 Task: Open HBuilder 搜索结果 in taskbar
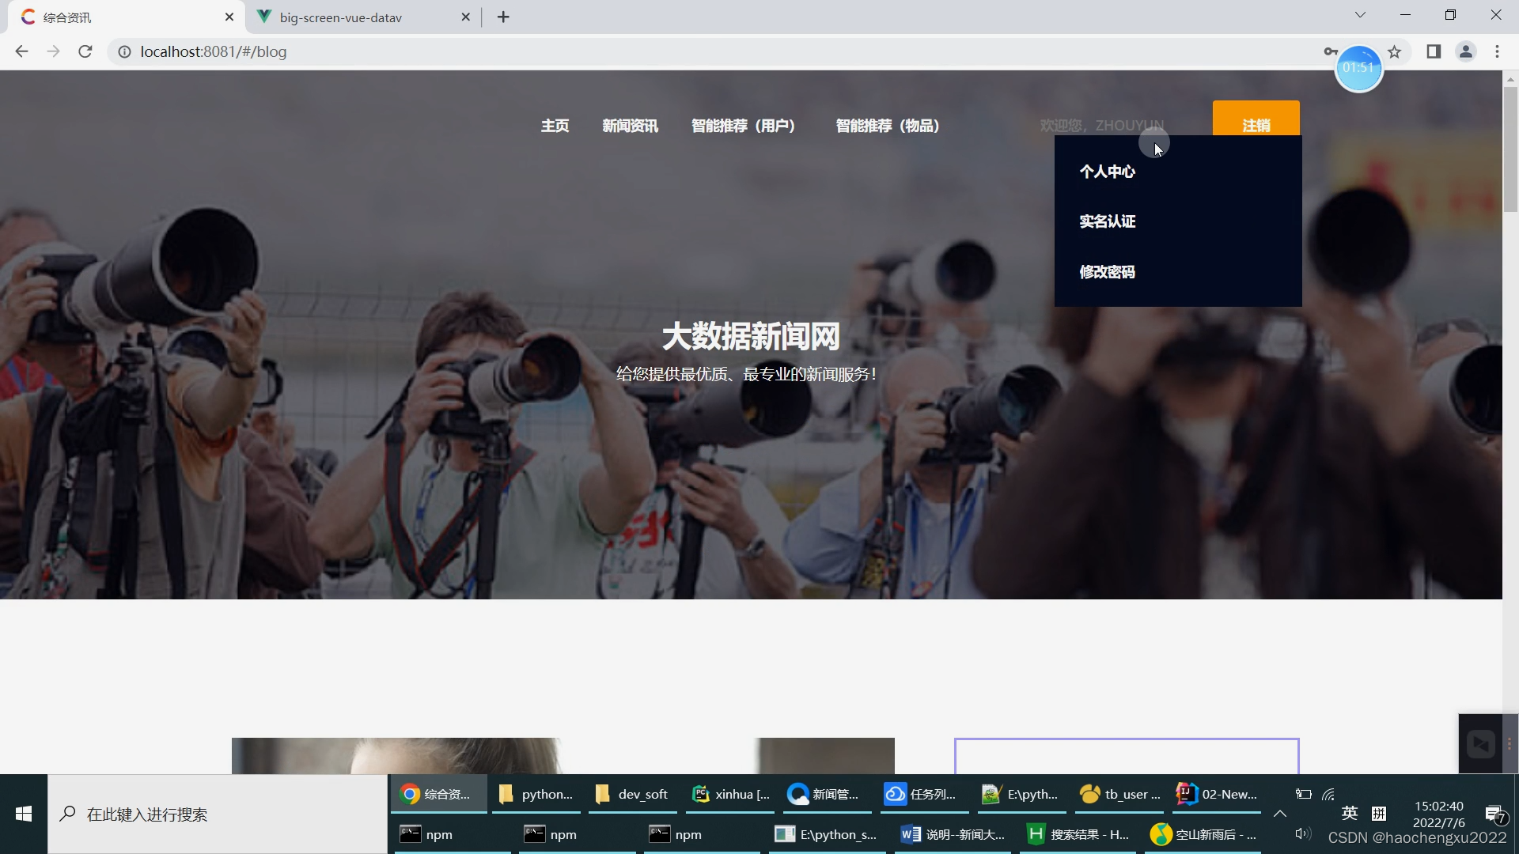click(x=1078, y=834)
